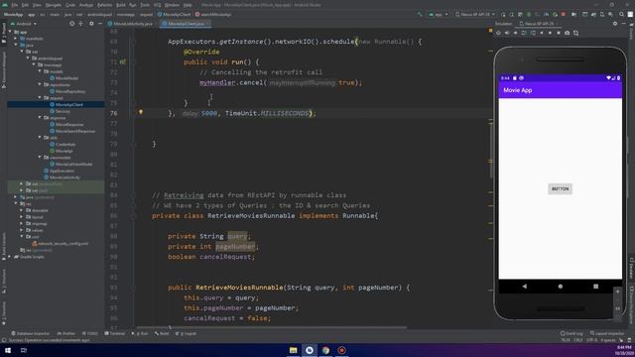Screen dimensions: 635x357
Task: Click emulator rotate left icon
Action: (x=524, y=33)
